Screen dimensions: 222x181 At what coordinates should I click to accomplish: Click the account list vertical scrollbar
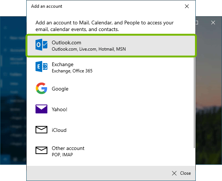point(194,103)
